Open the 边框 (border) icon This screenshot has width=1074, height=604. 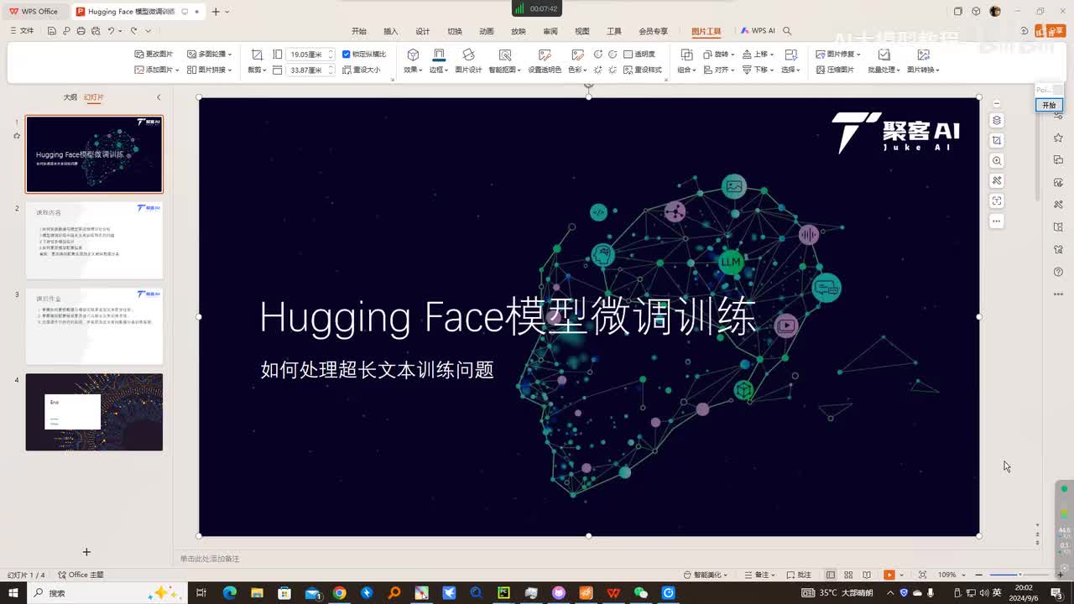click(x=438, y=55)
